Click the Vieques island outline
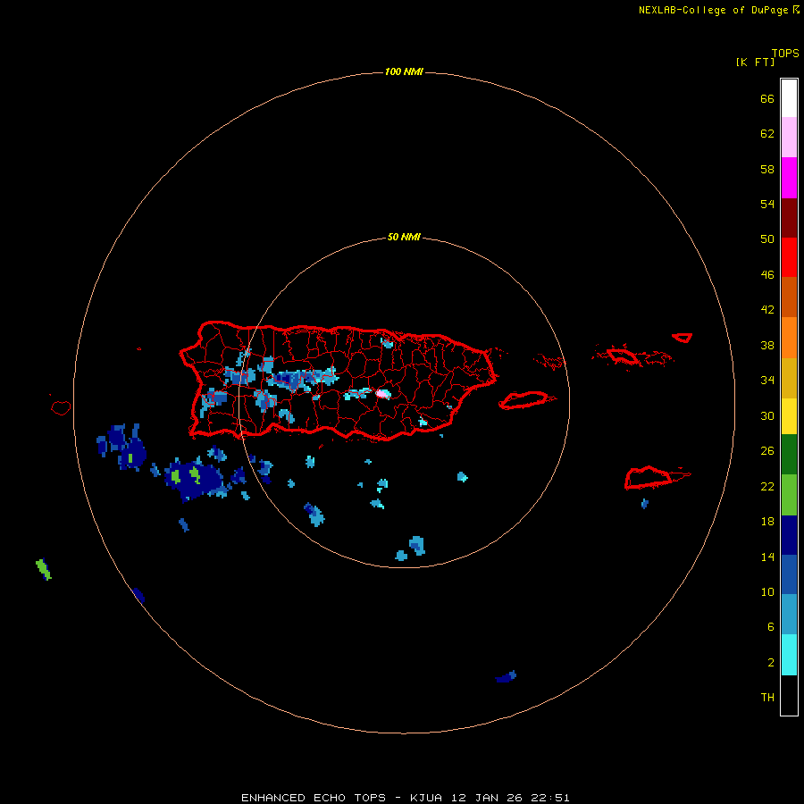Image resolution: width=804 pixels, height=804 pixels. point(526,399)
